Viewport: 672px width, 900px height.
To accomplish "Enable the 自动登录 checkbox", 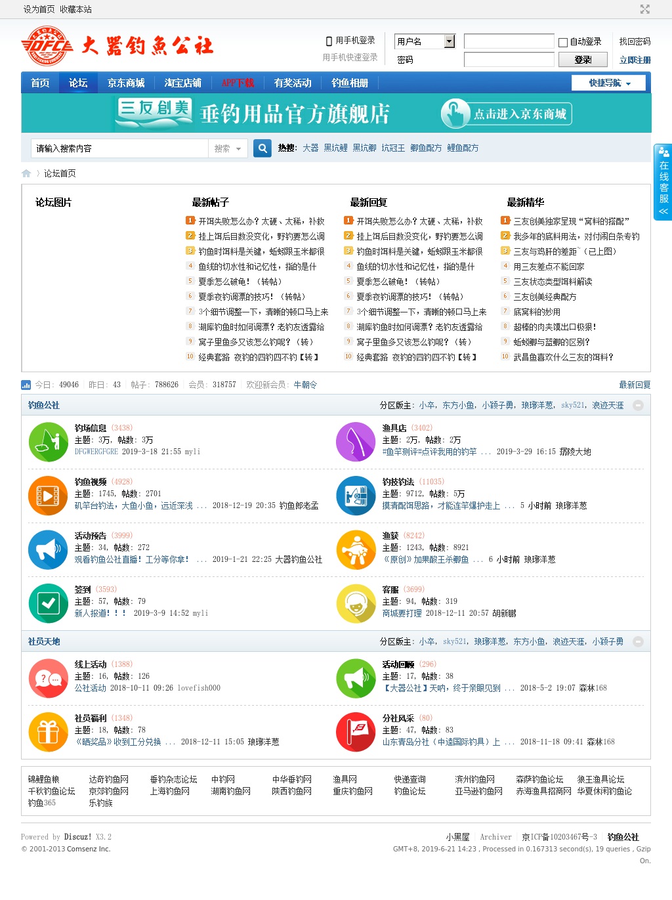I will pos(563,43).
